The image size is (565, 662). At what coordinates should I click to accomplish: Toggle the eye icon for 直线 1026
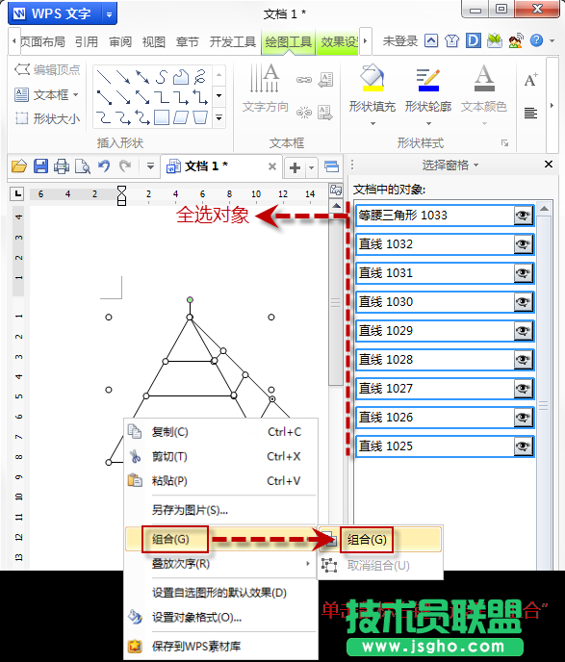(x=523, y=418)
